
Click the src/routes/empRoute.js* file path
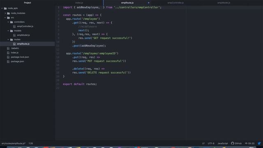tap(14, 143)
